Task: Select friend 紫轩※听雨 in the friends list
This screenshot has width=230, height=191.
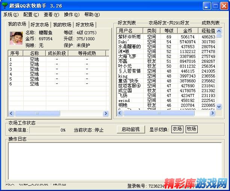Action: click(x=130, y=37)
